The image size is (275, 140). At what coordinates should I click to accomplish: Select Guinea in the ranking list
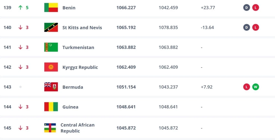tap(71, 107)
